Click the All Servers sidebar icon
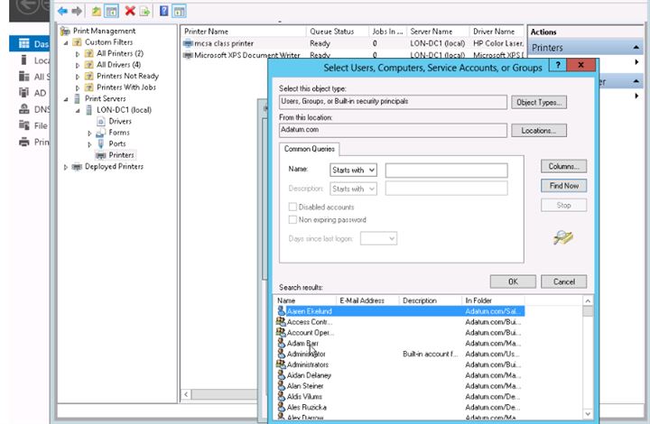The height and width of the screenshot is (424, 650). coord(24,76)
